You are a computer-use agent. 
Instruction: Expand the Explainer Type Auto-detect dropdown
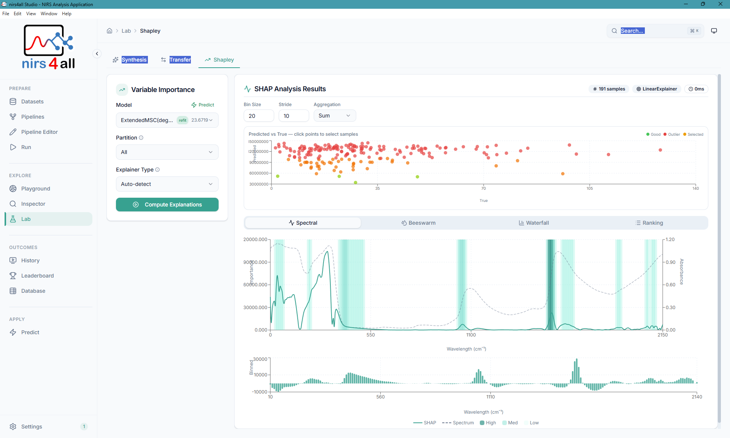167,184
